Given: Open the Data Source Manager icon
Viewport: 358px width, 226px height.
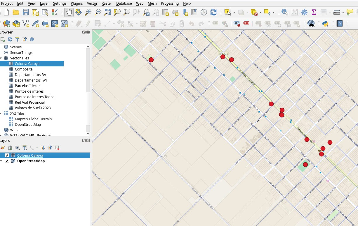Looking at the screenshot, I should pos(6,23).
